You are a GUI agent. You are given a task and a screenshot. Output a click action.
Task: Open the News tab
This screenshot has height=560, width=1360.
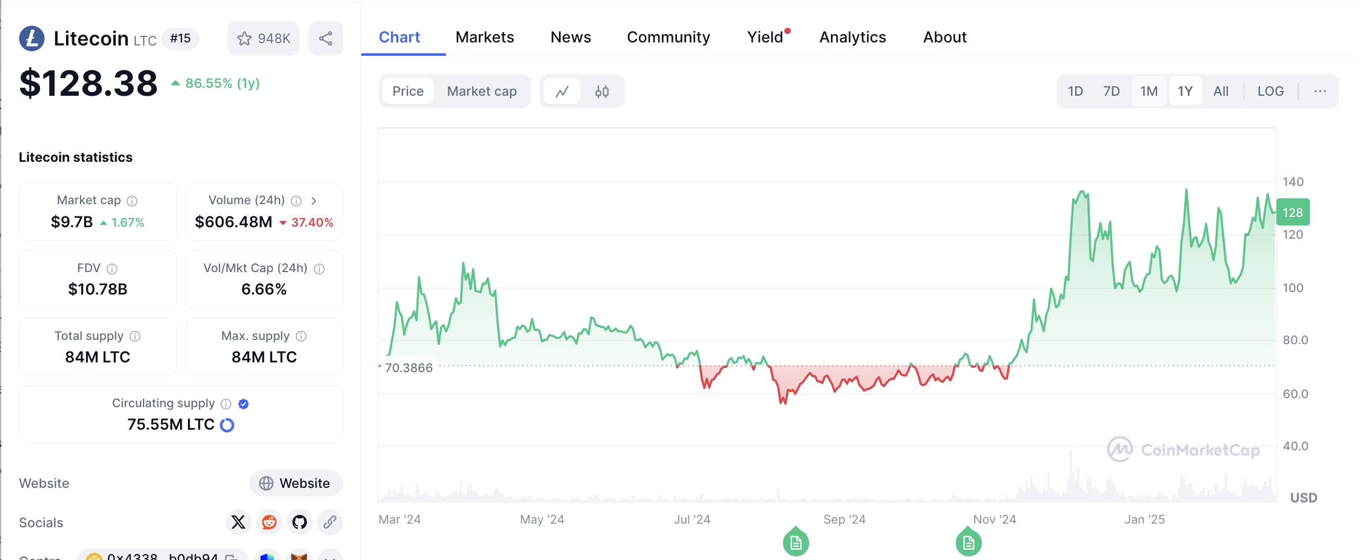tap(571, 38)
